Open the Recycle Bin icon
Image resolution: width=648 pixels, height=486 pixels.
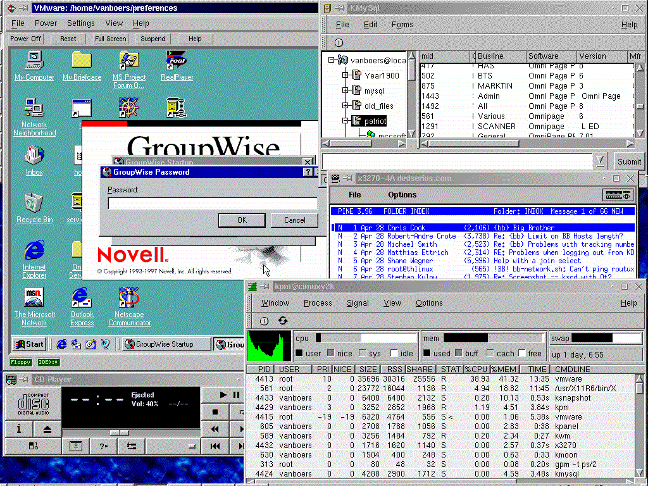tap(34, 208)
